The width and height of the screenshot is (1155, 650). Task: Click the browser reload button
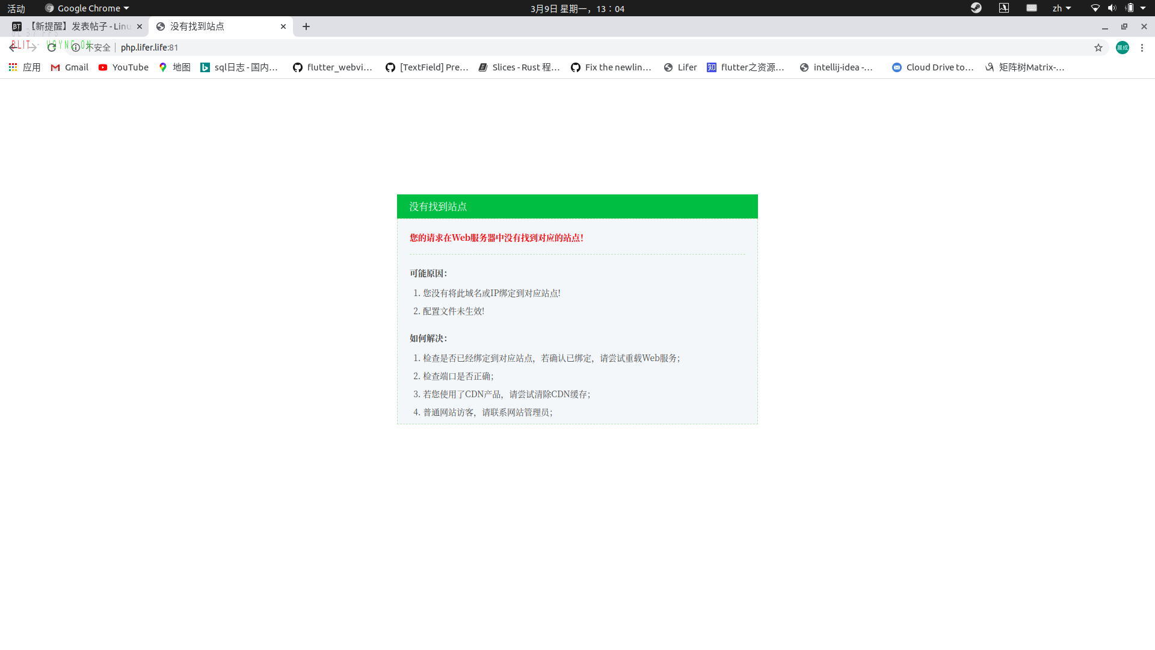tap(52, 48)
